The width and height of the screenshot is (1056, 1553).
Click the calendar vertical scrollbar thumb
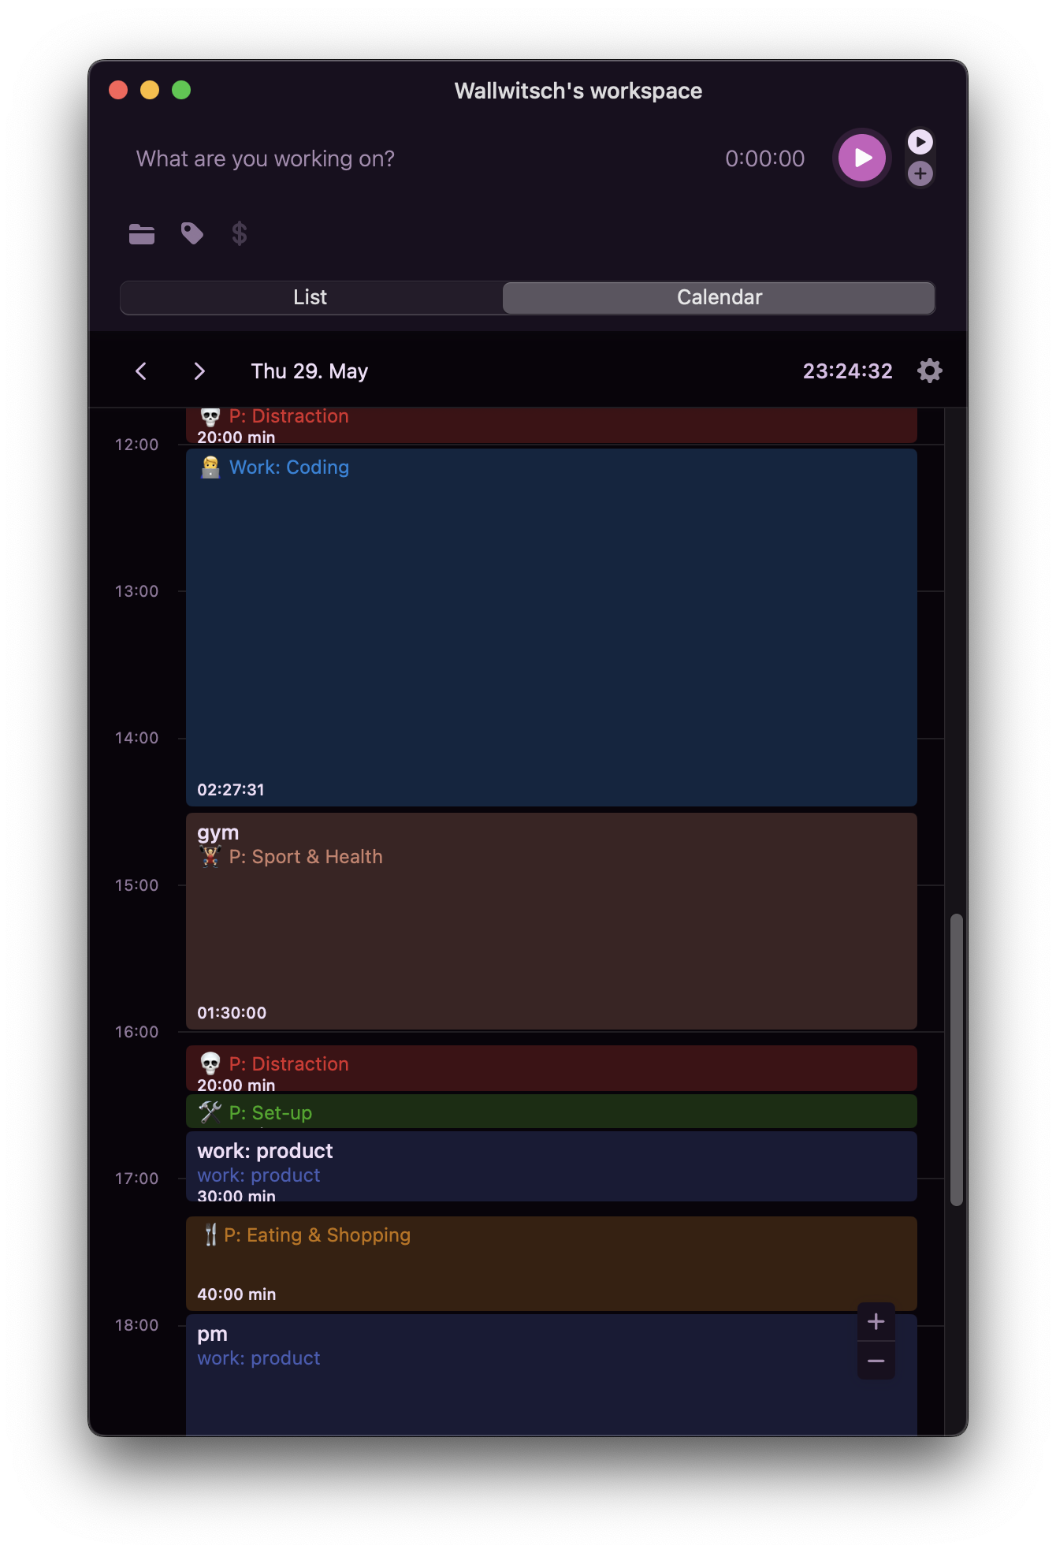pyautogui.click(x=956, y=1060)
